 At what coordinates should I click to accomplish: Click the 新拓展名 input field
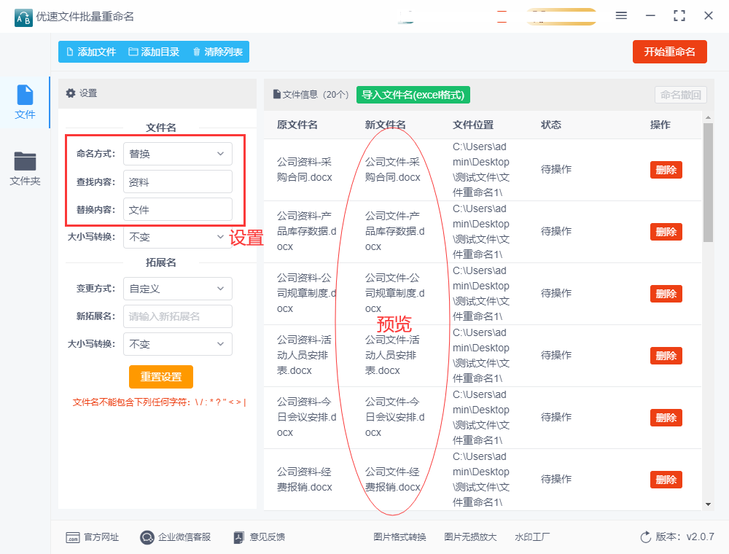(x=178, y=316)
